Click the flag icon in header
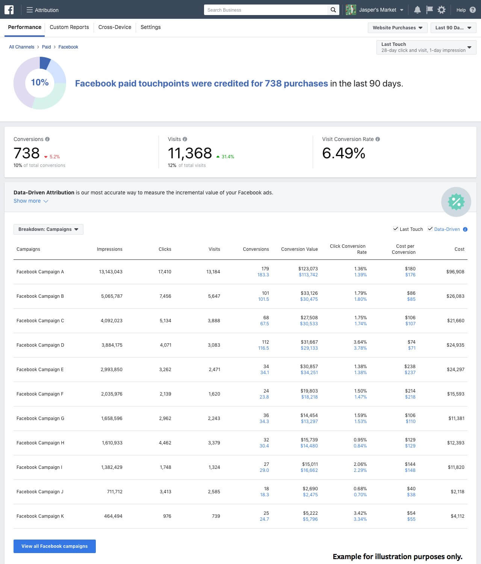The width and height of the screenshot is (481, 564). coord(429,10)
